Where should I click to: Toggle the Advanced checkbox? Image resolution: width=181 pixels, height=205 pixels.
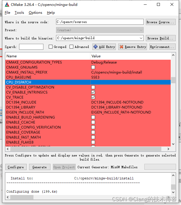(71, 47)
